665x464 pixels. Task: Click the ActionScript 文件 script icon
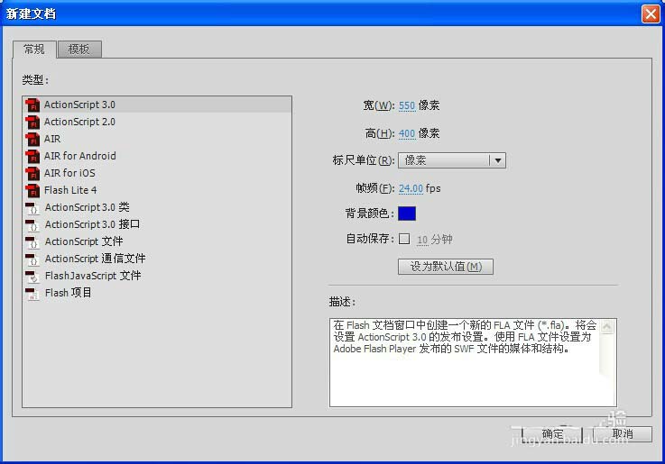(x=32, y=241)
